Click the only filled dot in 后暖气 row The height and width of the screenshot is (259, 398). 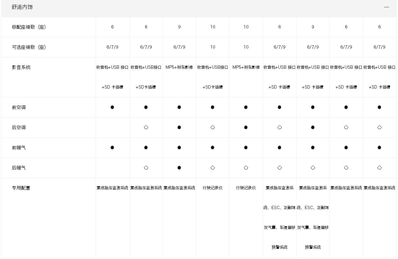pos(179,168)
